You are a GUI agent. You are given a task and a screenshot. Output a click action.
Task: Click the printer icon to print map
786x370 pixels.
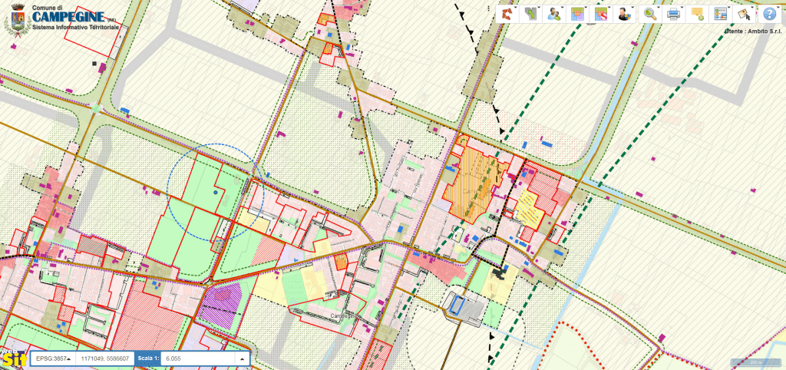[x=674, y=14]
